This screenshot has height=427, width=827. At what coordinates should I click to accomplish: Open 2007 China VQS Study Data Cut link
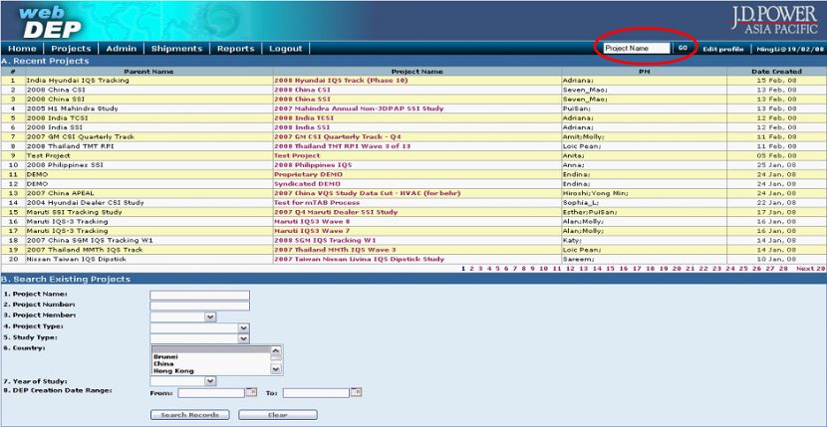pos(367,193)
